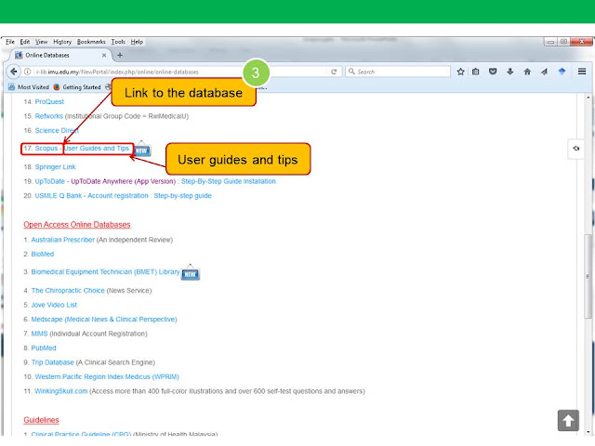Go back with the browser back arrow
The image size is (595, 446).
pos(14,72)
